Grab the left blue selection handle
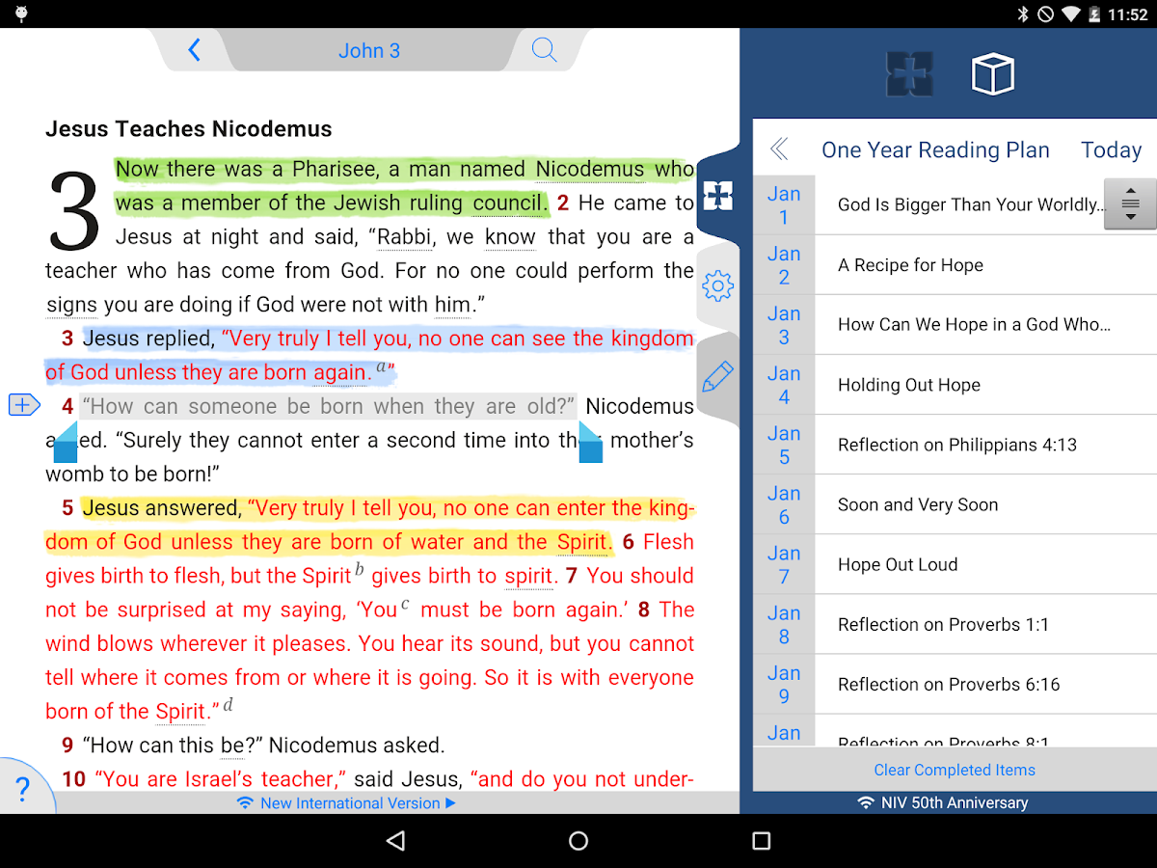Image resolution: width=1157 pixels, height=868 pixels. [65, 443]
